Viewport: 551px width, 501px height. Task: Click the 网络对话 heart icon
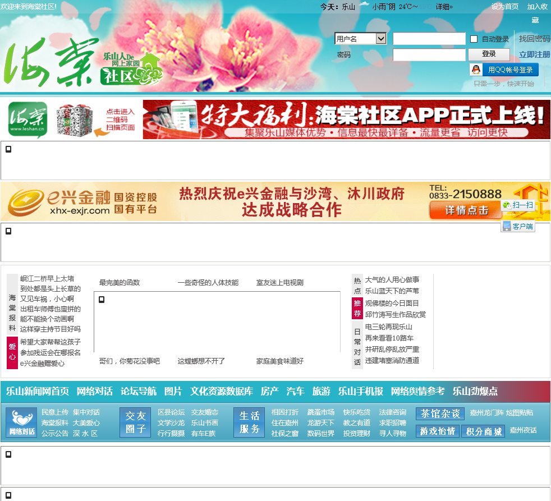pyautogui.click(x=21, y=422)
